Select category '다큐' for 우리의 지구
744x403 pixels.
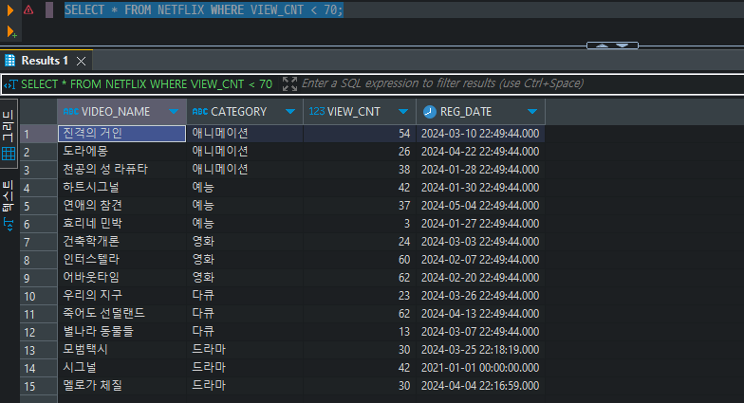tap(245, 296)
